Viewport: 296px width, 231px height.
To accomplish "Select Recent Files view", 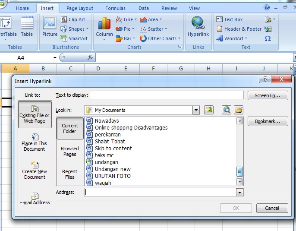I will pos(70,174).
